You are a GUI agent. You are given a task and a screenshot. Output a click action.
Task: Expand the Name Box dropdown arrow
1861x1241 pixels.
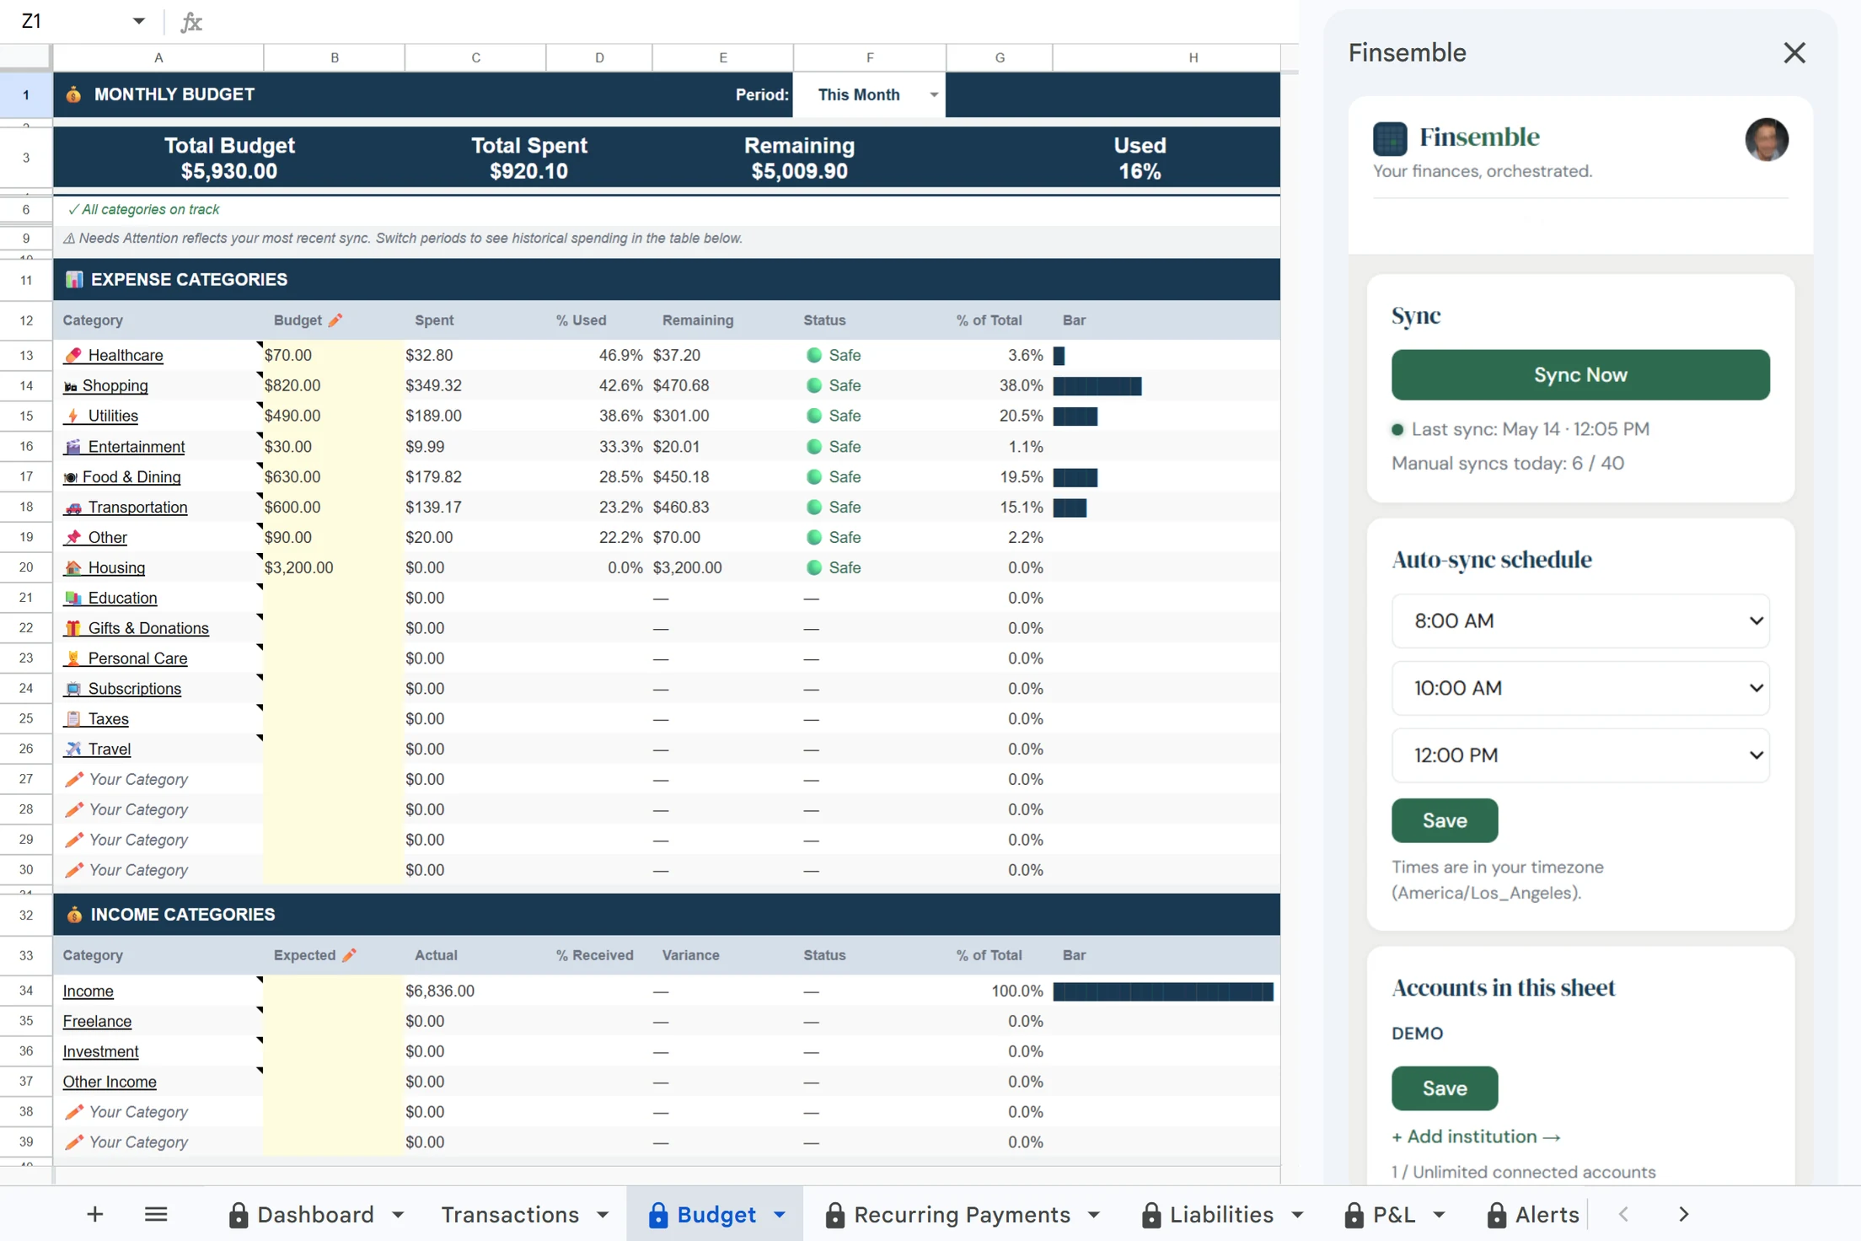click(139, 21)
